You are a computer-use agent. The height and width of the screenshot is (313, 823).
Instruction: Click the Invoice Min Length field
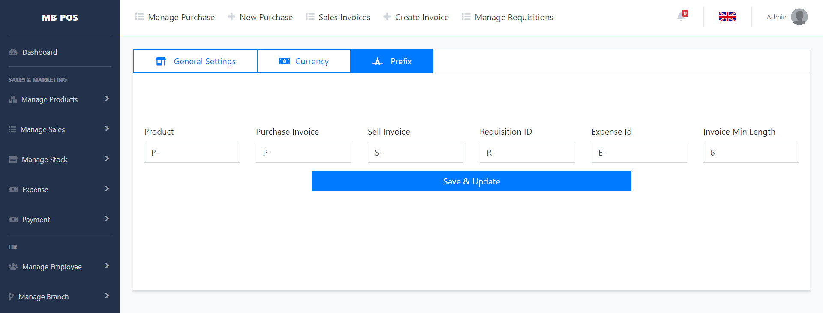point(751,152)
